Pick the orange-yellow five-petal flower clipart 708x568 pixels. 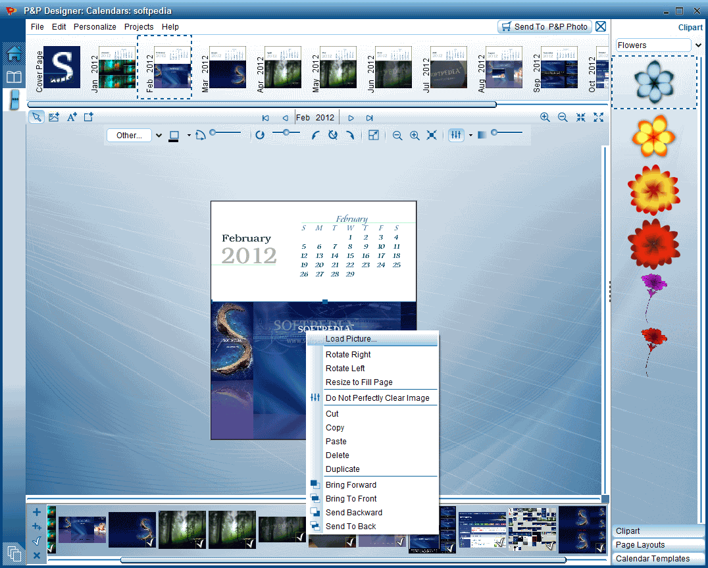[x=654, y=136]
